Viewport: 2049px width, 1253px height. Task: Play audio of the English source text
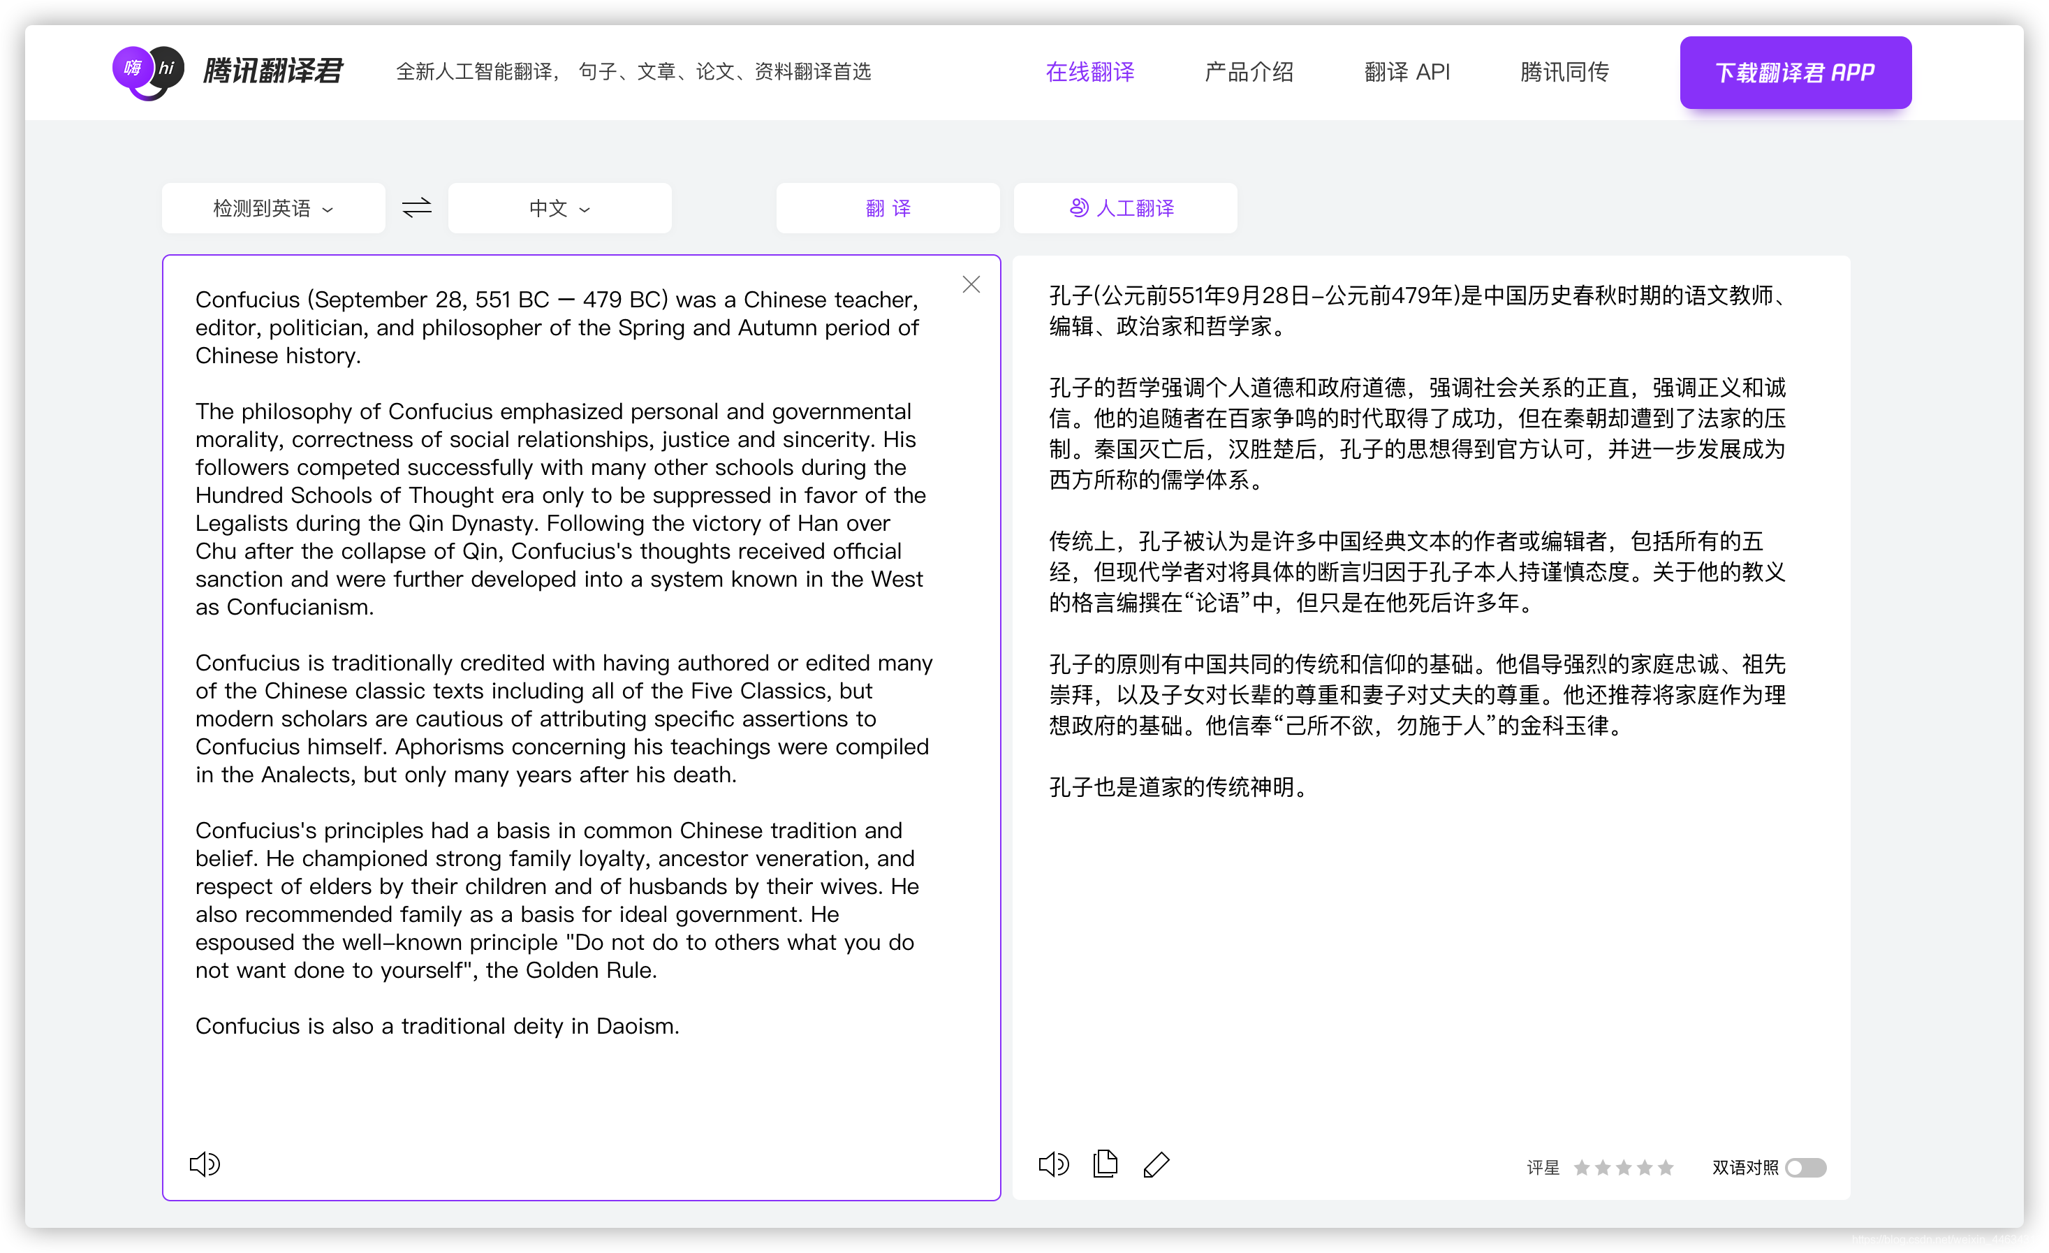point(205,1164)
